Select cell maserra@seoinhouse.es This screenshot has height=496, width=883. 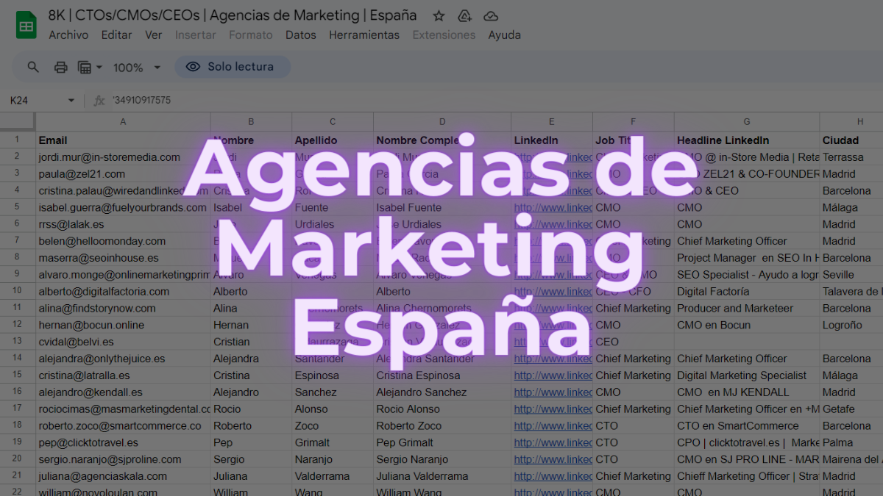(x=123, y=258)
